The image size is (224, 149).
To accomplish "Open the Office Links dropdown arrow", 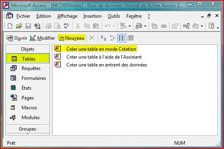I will coord(129,26).
